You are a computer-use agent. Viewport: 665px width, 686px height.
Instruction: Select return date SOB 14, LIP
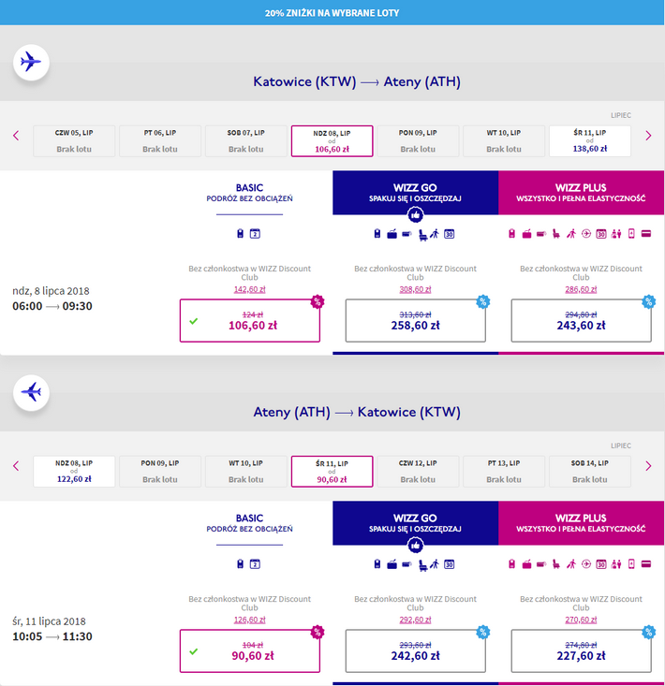click(x=590, y=471)
